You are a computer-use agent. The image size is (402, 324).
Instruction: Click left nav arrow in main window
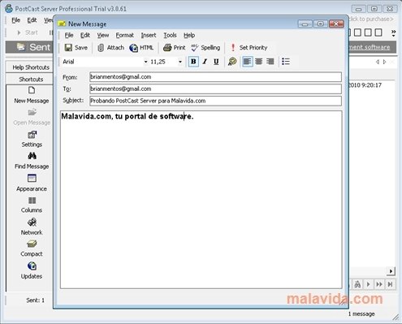coord(378,62)
